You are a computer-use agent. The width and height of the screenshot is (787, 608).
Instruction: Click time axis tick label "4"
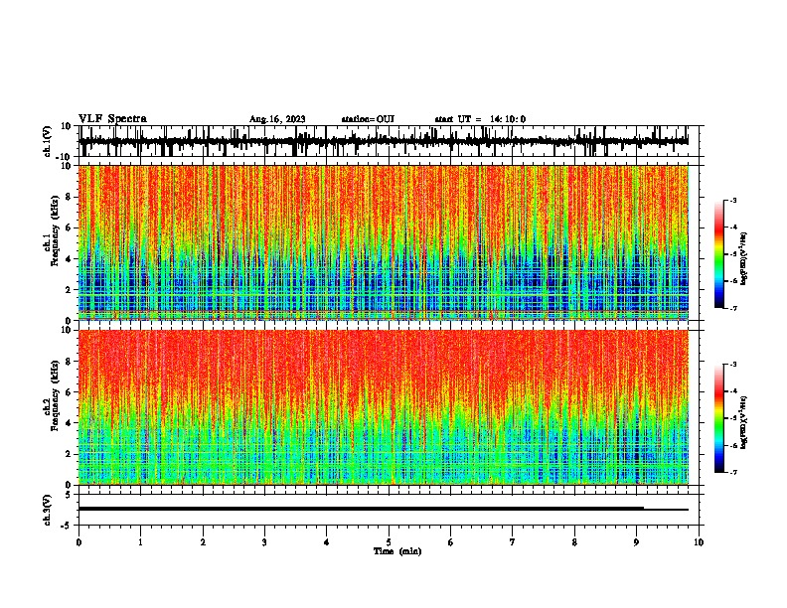coord(327,542)
